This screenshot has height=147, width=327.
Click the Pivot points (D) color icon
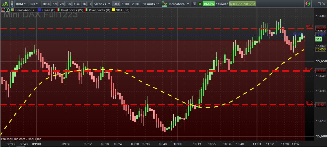[86, 10]
